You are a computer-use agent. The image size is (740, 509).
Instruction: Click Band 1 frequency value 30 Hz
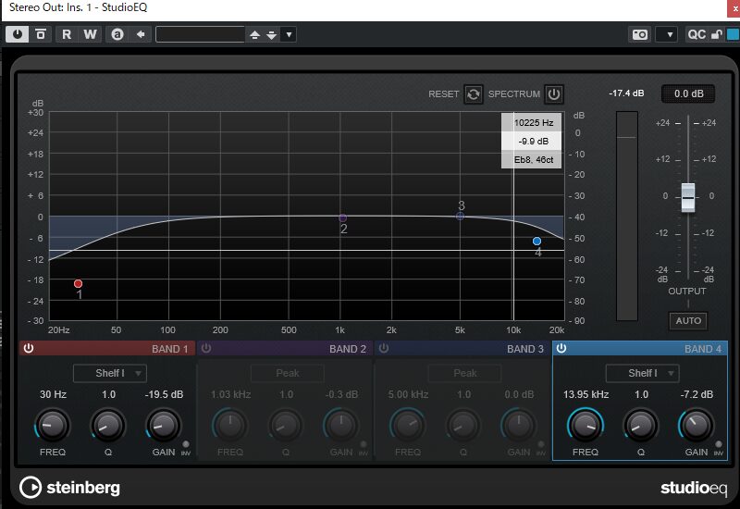tap(53, 394)
